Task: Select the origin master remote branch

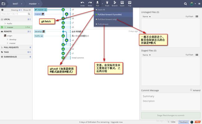Action: [x=12, y=43]
